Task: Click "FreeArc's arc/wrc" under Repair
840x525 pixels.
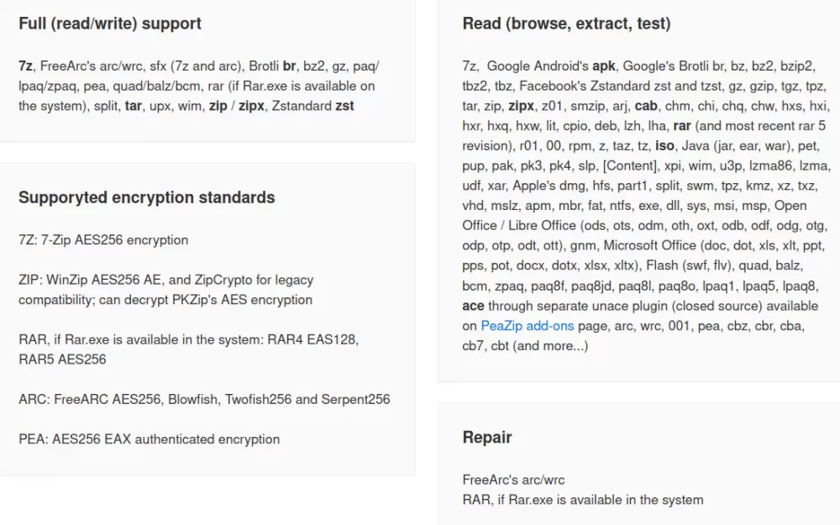Action: tap(513, 480)
